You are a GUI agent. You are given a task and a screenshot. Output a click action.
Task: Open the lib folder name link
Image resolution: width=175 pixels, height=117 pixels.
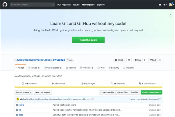(x=20, y=110)
